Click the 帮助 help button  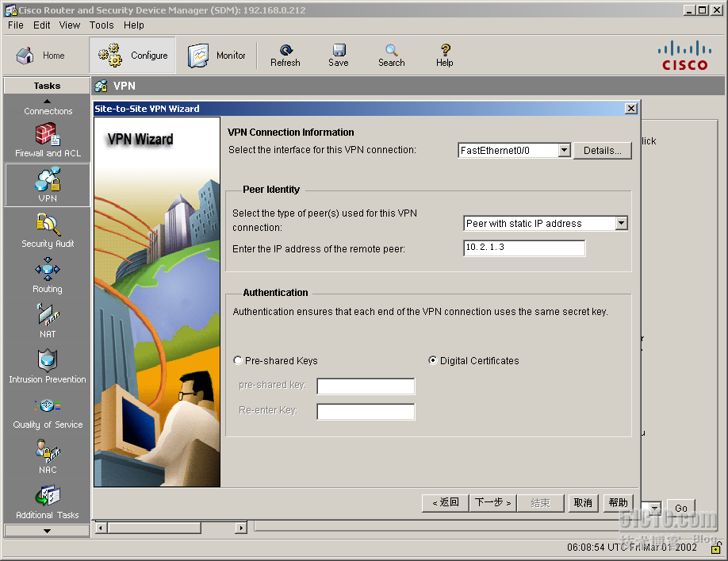(x=618, y=503)
